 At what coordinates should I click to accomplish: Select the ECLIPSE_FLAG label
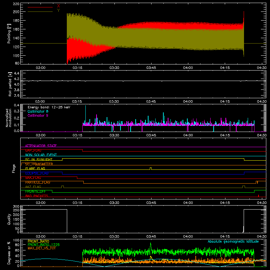[37, 173]
